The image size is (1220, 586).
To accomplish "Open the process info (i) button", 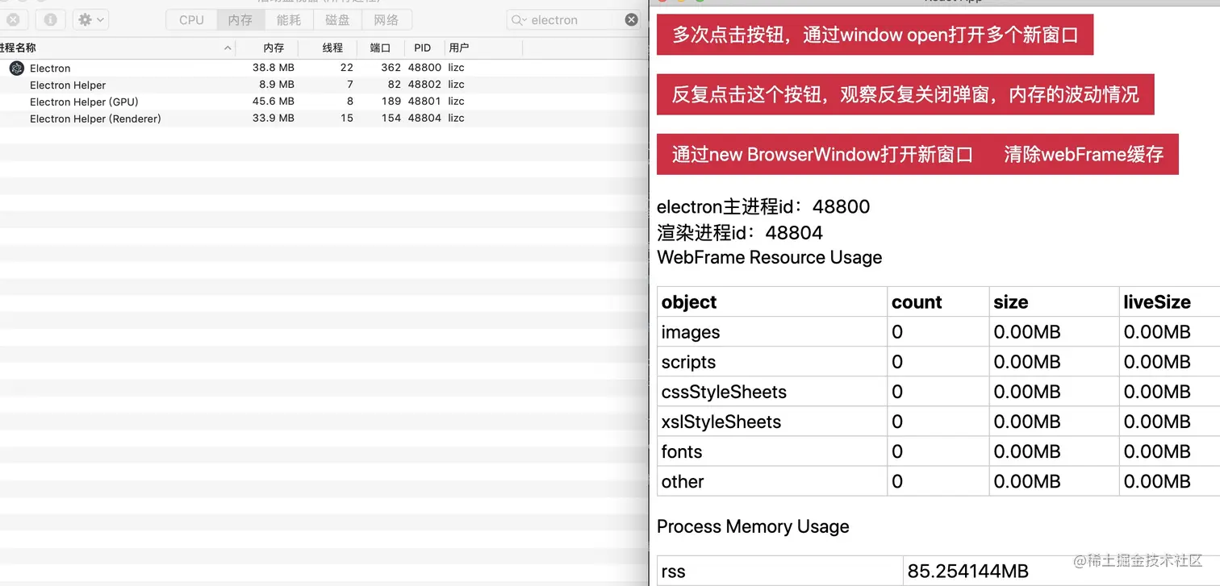I will click(x=50, y=20).
